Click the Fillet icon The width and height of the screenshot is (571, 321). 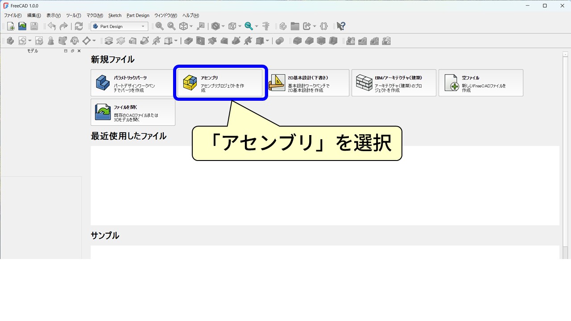click(297, 41)
